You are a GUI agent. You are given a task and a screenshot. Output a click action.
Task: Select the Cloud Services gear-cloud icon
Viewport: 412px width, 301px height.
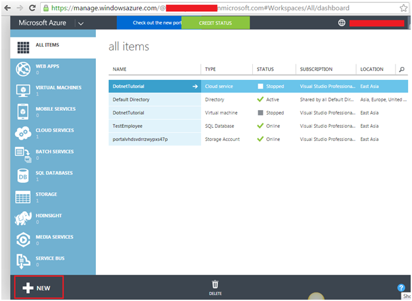tap(23, 133)
